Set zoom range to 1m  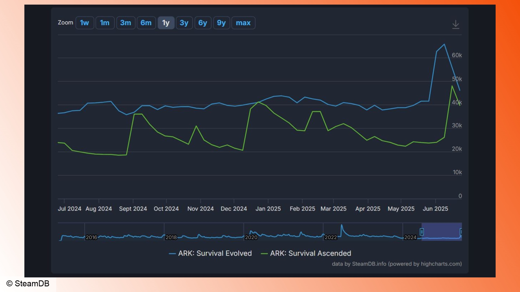coord(105,23)
